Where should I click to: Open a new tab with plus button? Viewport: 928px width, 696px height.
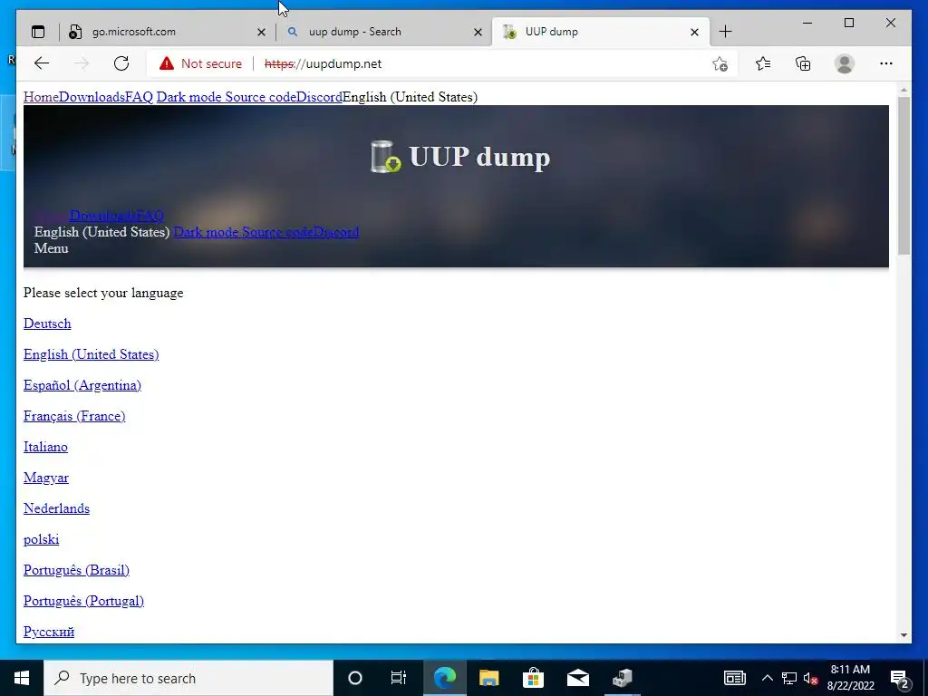click(x=725, y=32)
